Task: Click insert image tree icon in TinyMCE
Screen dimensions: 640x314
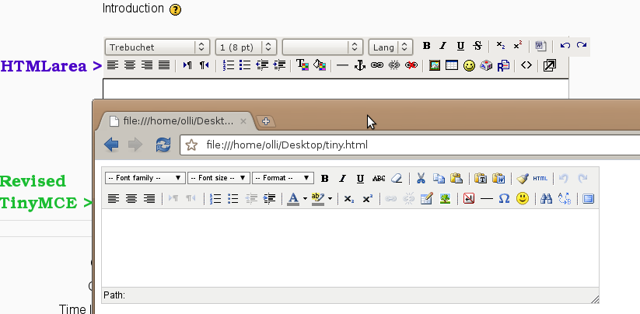Action: tap(445, 199)
